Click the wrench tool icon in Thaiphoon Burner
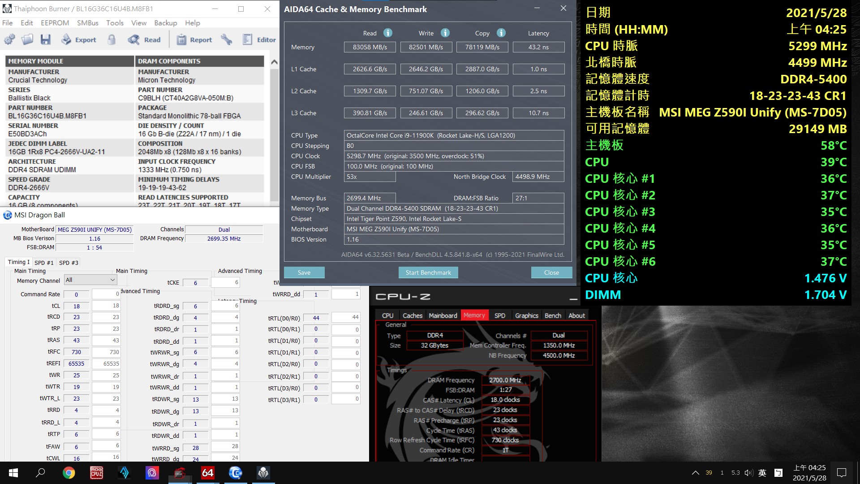 (x=227, y=39)
